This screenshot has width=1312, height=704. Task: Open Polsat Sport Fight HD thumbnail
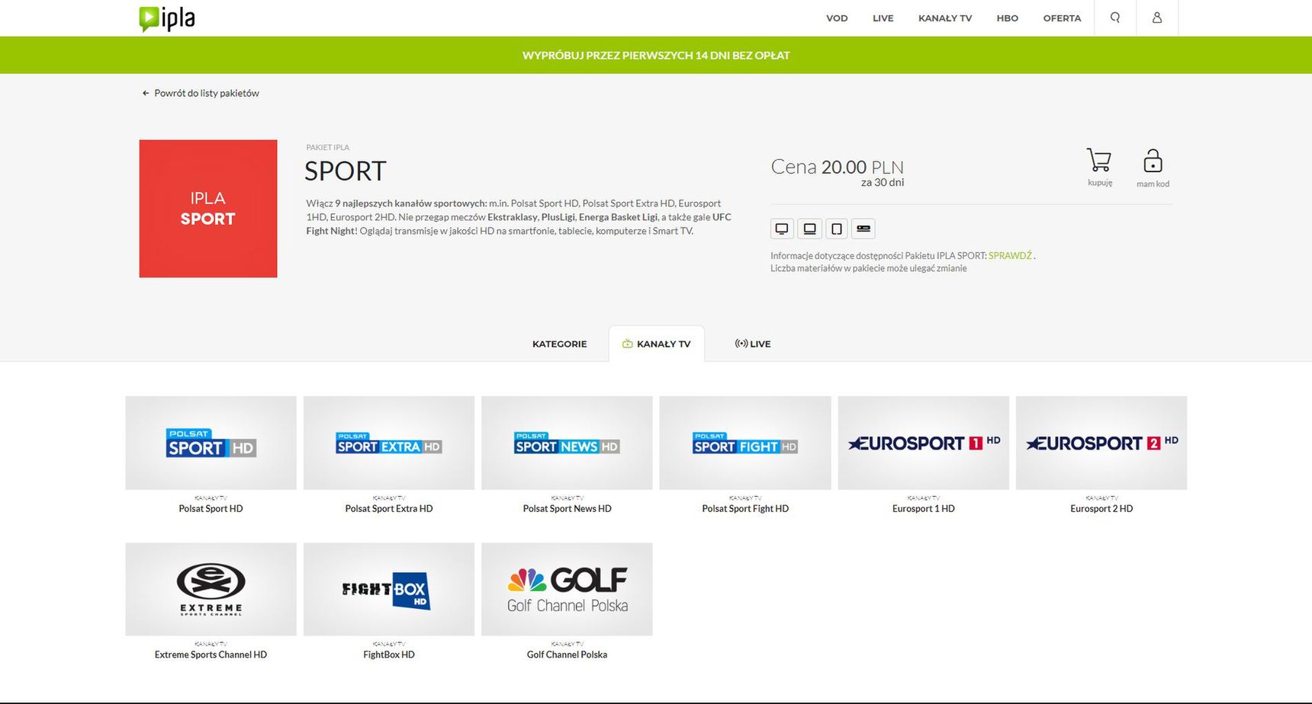click(x=745, y=443)
